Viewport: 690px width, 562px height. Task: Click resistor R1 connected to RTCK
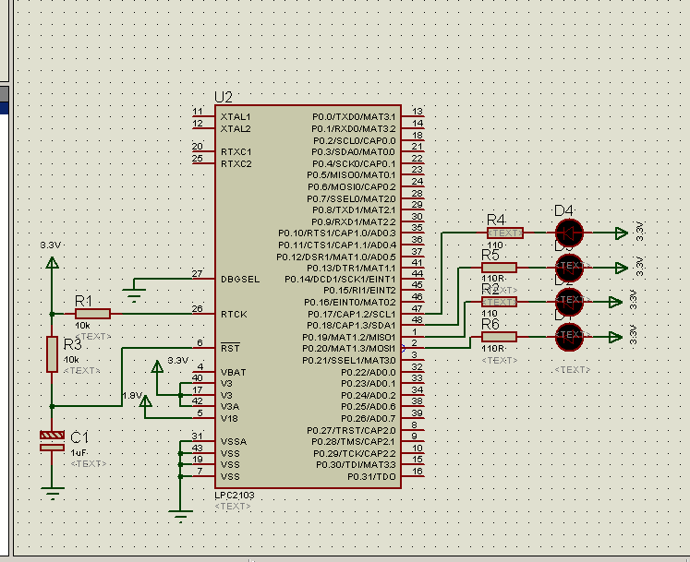pos(92,314)
